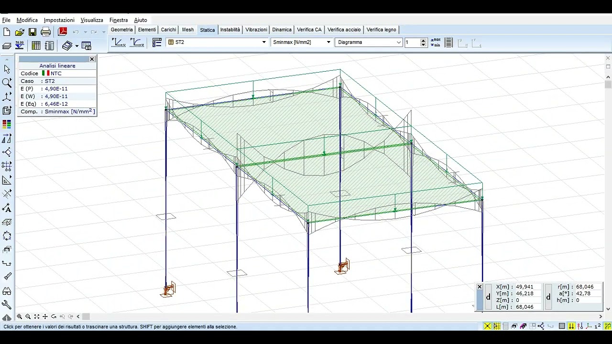Switch to the Mesh tab
The height and width of the screenshot is (344, 612).
pyautogui.click(x=188, y=30)
